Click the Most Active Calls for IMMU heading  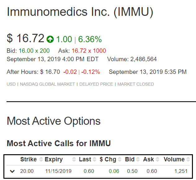pos(59,143)
